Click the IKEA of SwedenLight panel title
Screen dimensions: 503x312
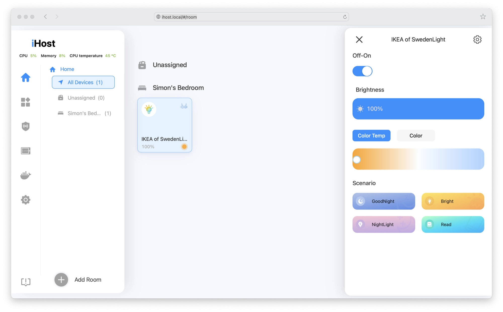(418, 40)
